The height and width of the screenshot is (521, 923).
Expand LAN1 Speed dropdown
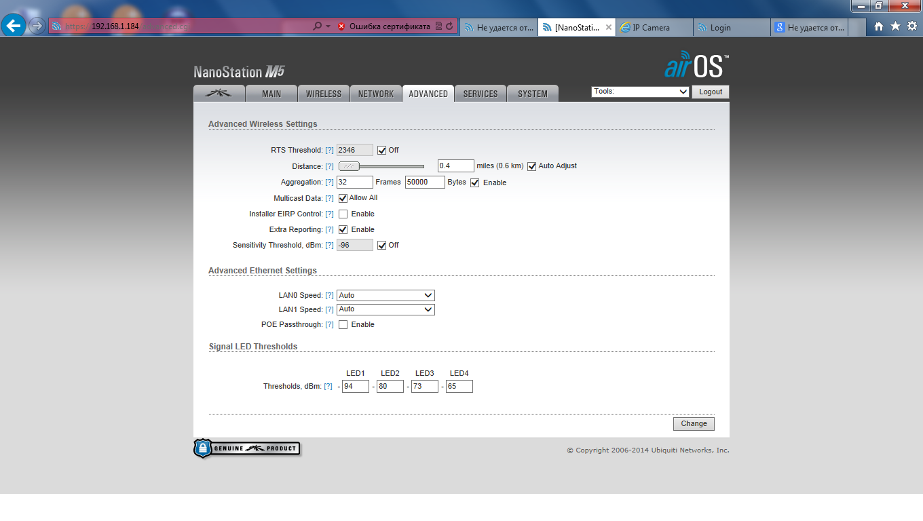point(385,309)
